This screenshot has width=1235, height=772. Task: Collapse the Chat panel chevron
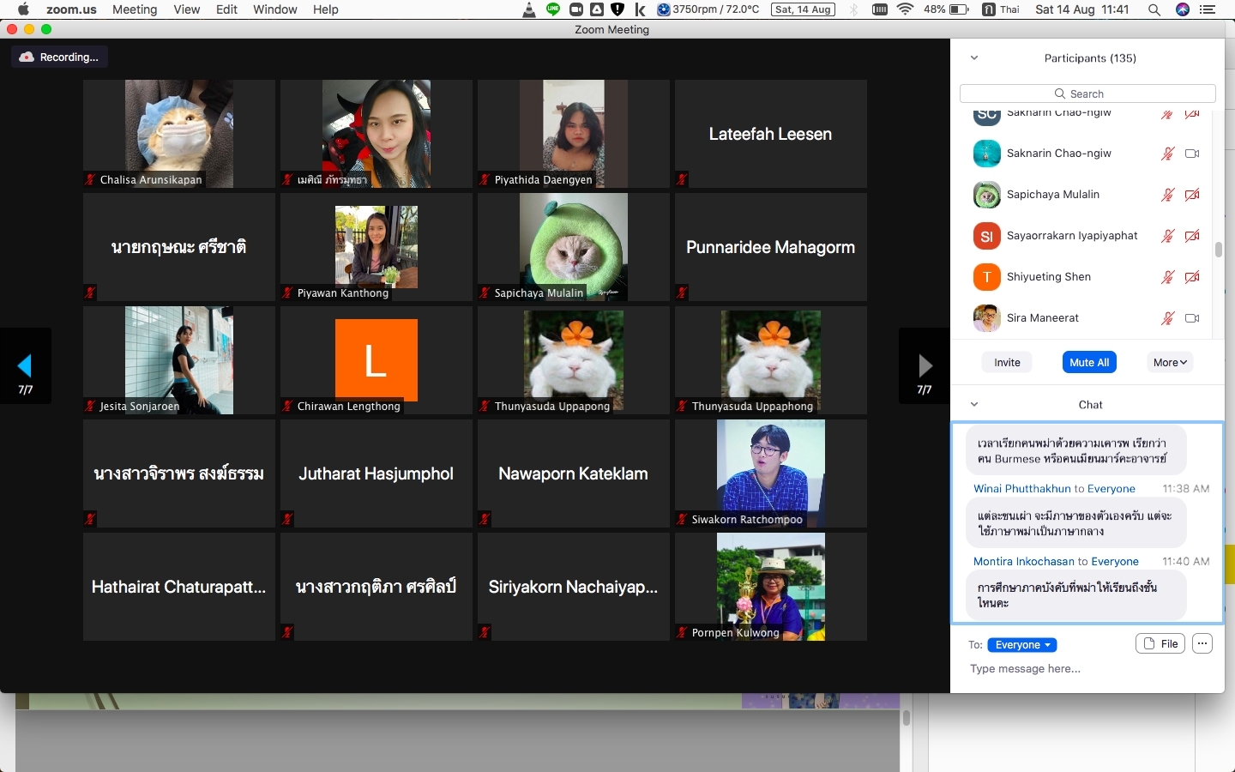point(974,405)
